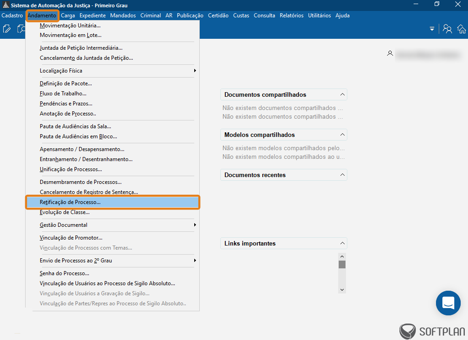Viewport: 468px width, 340px height.
Task: Collapse the Links importantes panel
Action: tap(342, 243)
